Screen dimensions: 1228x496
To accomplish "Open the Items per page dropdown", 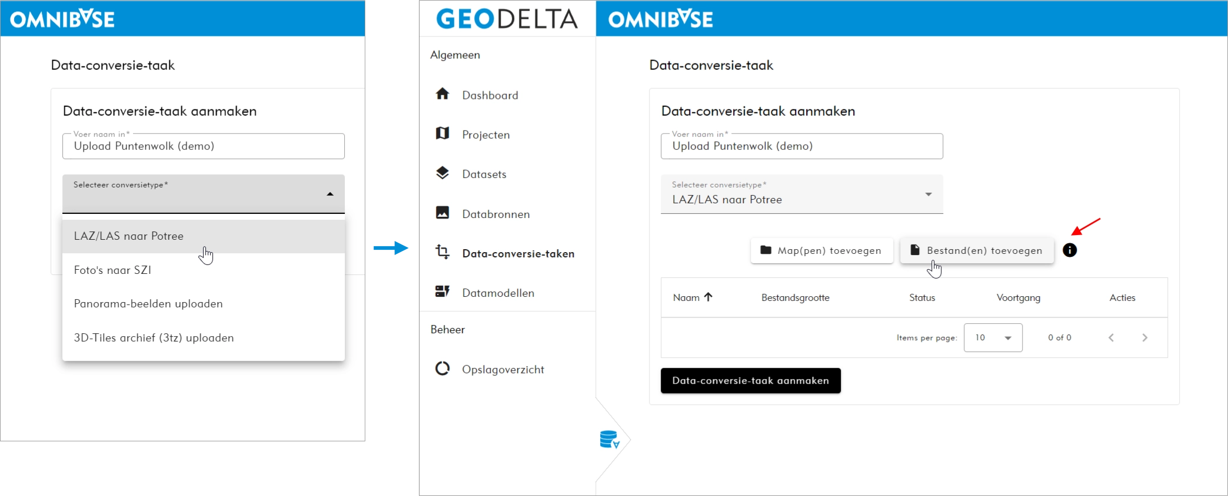I will [x=993, y=338].
